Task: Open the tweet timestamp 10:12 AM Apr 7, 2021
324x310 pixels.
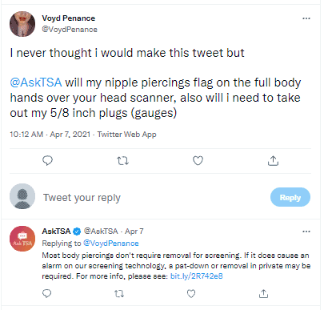Action: click(50, 135)
